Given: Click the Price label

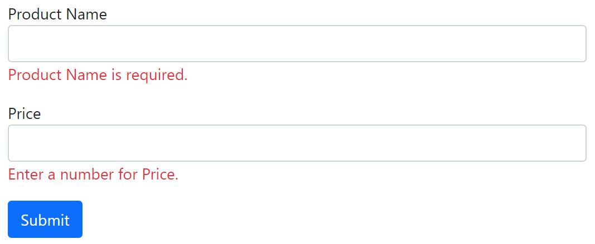Looking at the screenshot, I should click(25, 114).
